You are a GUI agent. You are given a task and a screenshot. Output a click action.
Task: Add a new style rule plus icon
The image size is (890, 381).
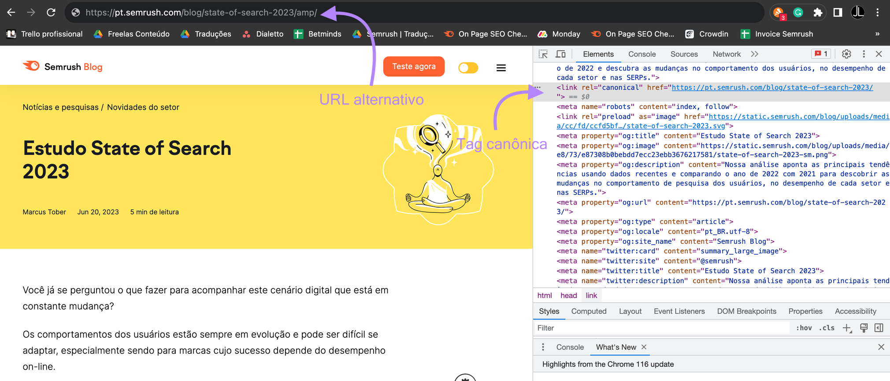point(847,328)
